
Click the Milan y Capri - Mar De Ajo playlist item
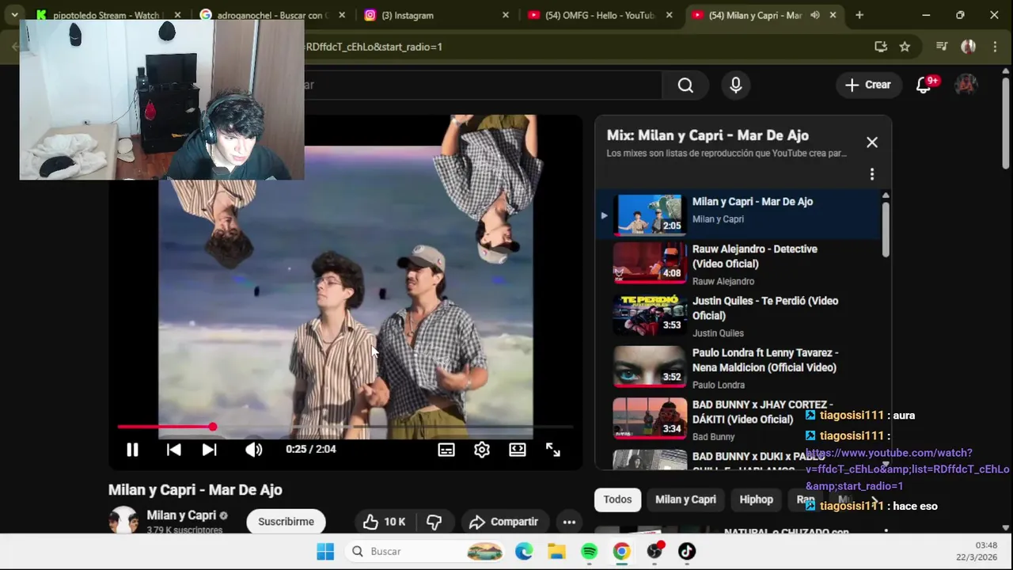(x=738, y=214)
